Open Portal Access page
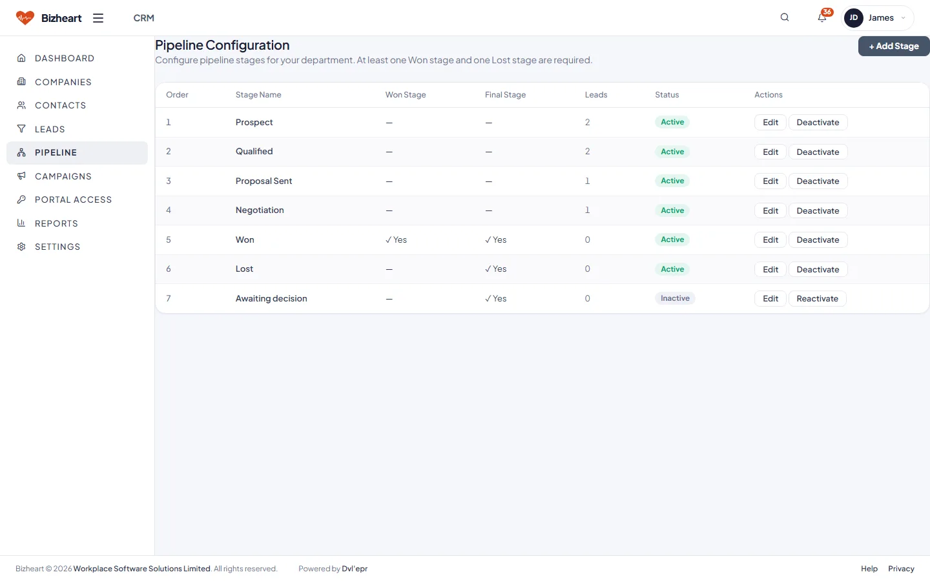Image resolution: width=930 pixels, height=581 pixels. click(77, 199)
